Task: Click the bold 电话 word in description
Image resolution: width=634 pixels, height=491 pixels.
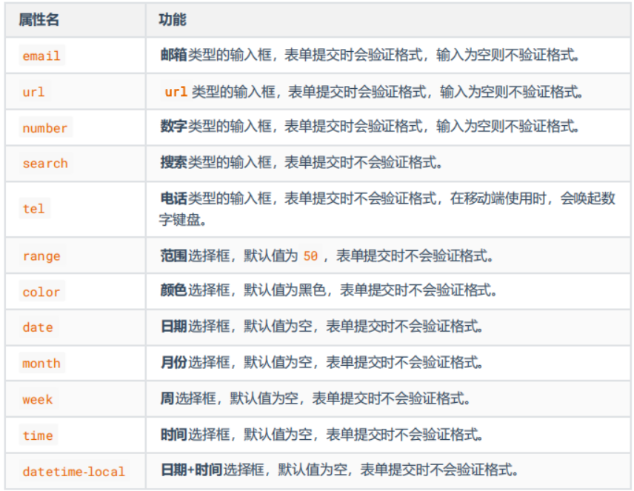Action: [173, 198]
